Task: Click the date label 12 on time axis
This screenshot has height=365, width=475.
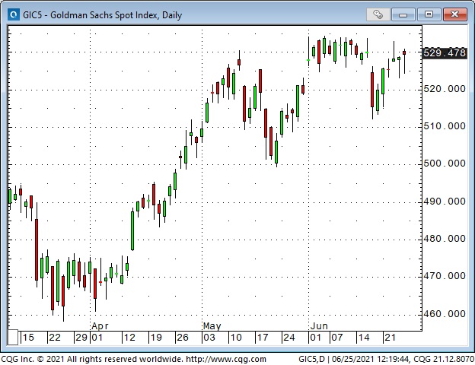Action: click(129, 338)
